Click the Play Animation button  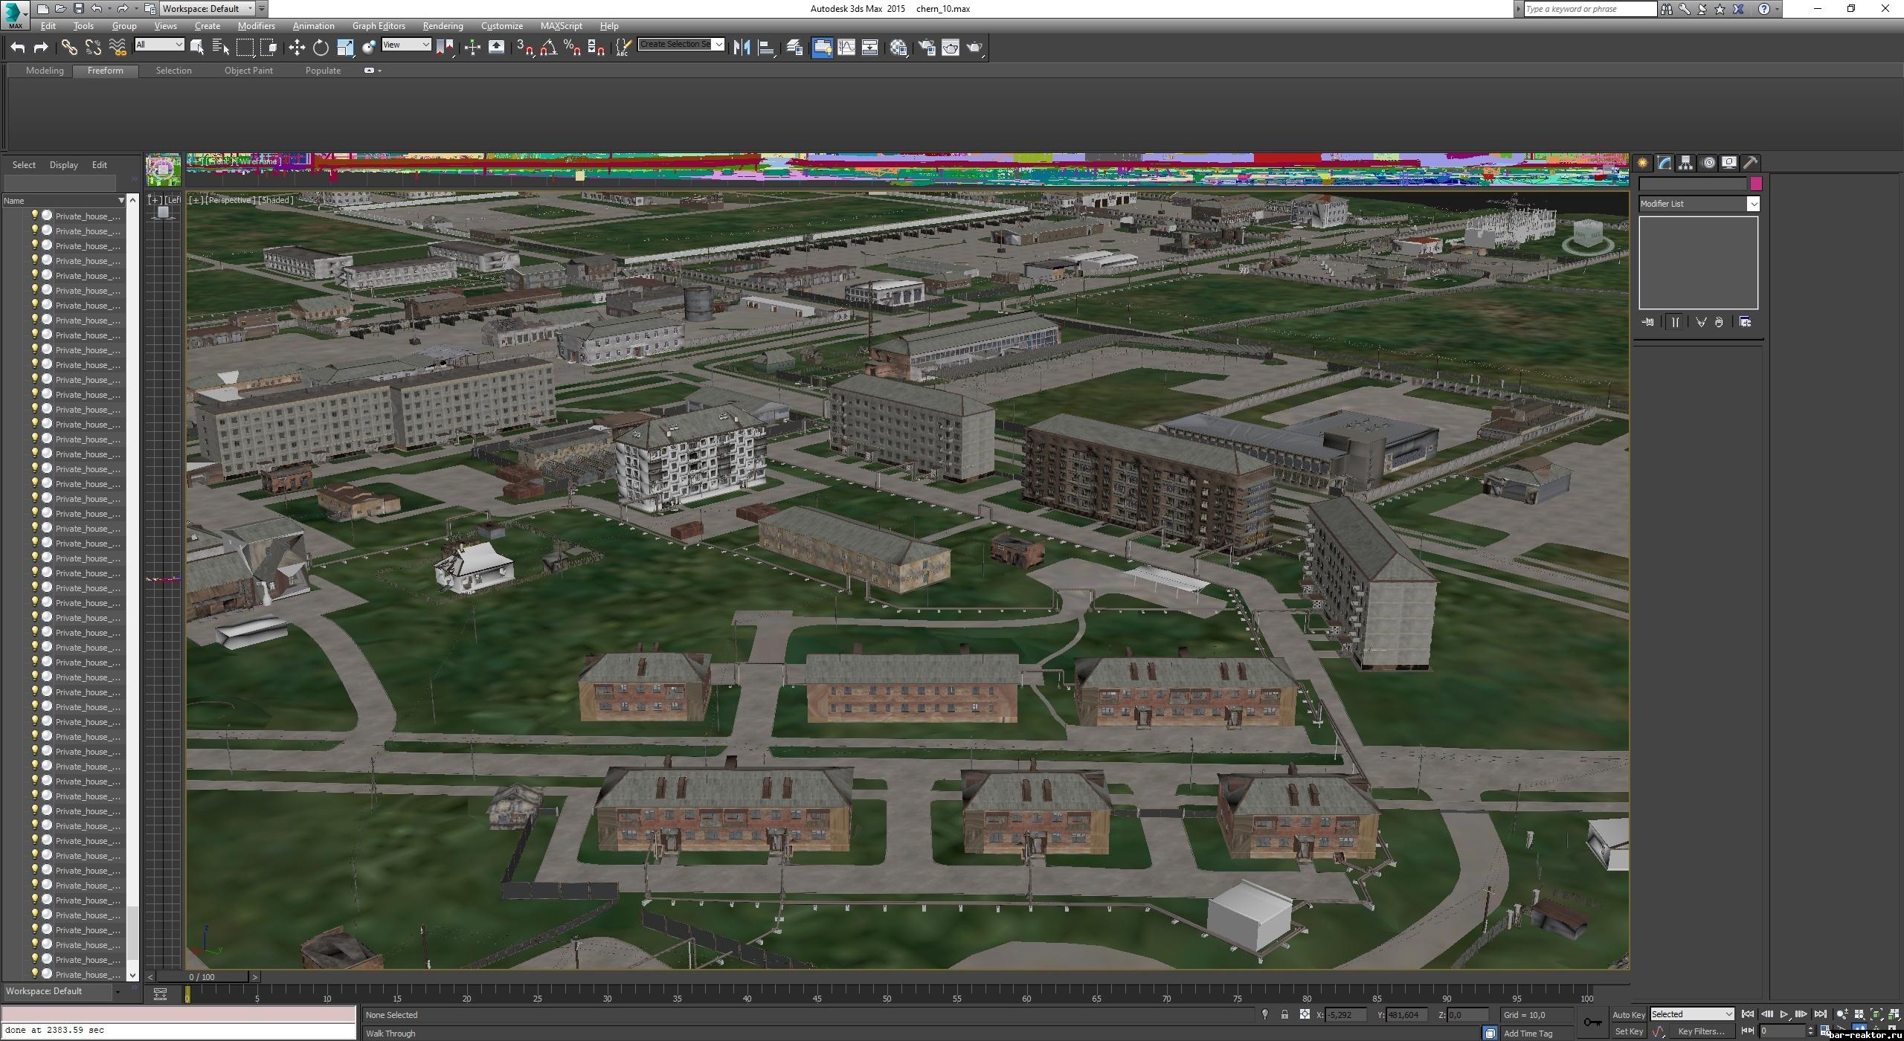1784,1014
